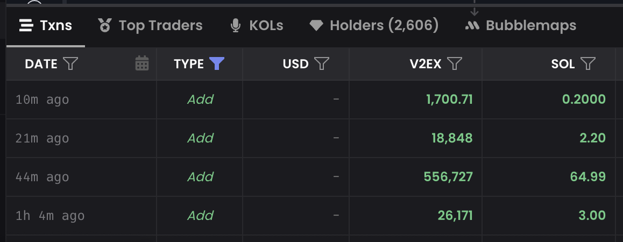Open the V2EX column filter funnel

tap(455, 63)
